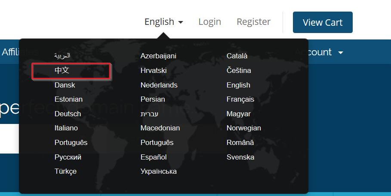
Task: Click the Login link
Action: pyautogui.click(x=209, y=22)
